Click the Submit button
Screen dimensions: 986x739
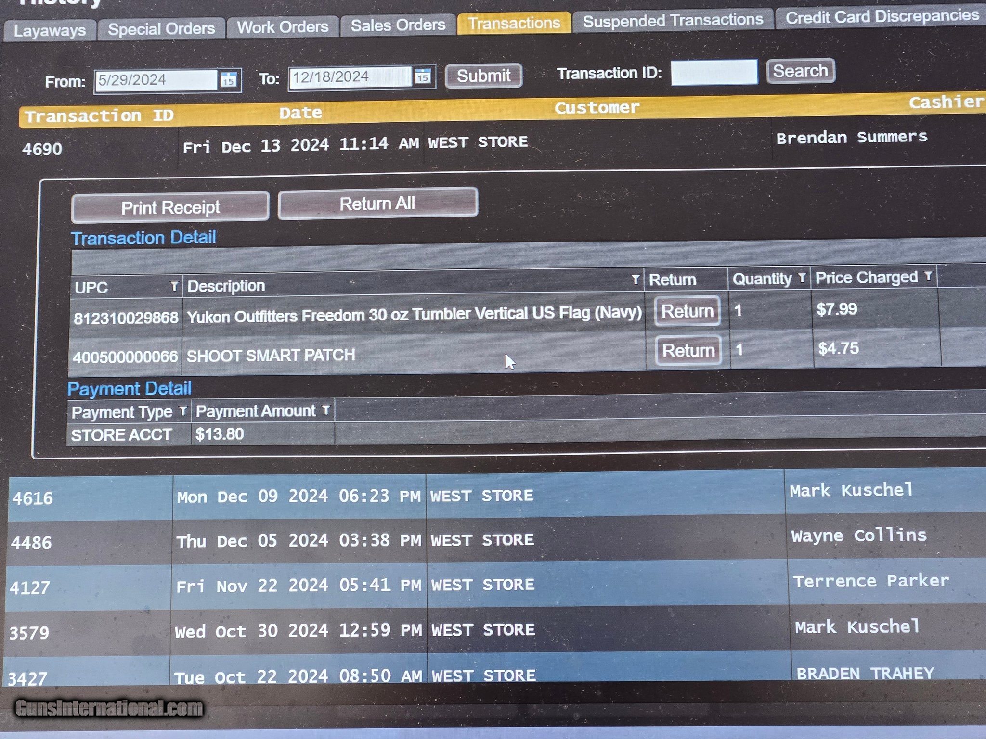483,76
